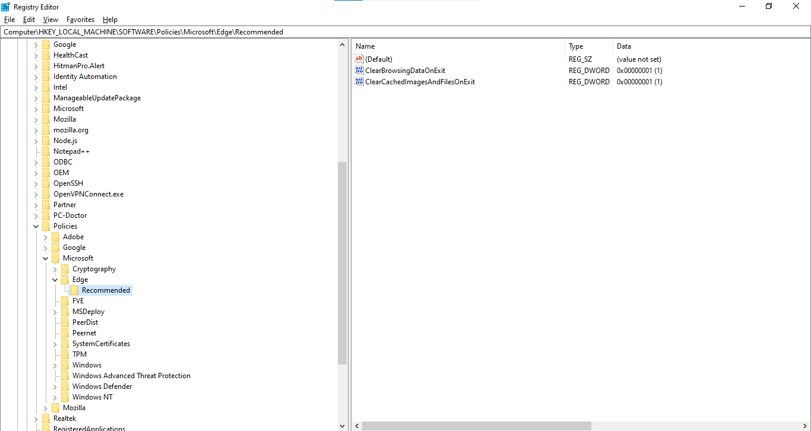Viewport: 811px width, 431px height.
Task: Click the tree pane scroll up arrow
Action: [342, 45]
